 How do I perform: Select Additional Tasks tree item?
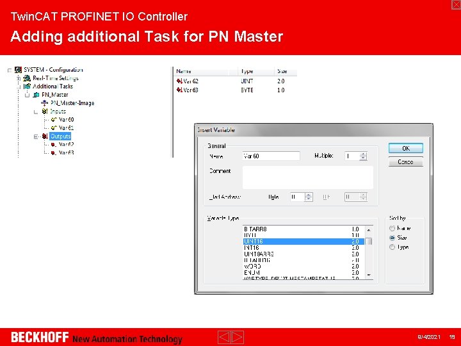click(53, 86)
